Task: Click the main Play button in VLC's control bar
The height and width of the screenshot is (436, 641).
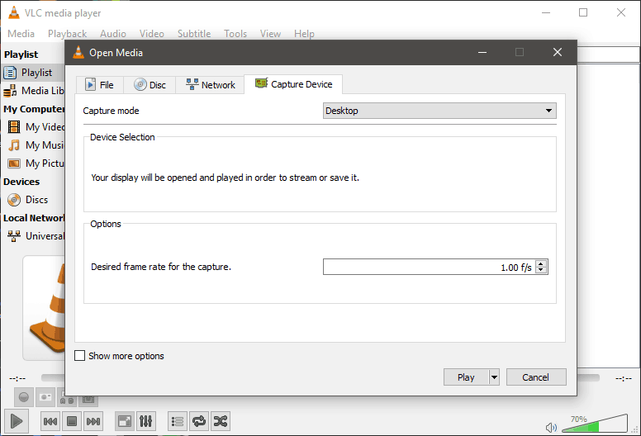Action: 17,421
